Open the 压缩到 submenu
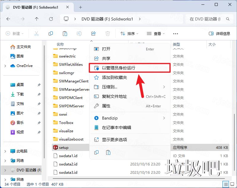Viewport: 237px width, 188px height. 130,87
